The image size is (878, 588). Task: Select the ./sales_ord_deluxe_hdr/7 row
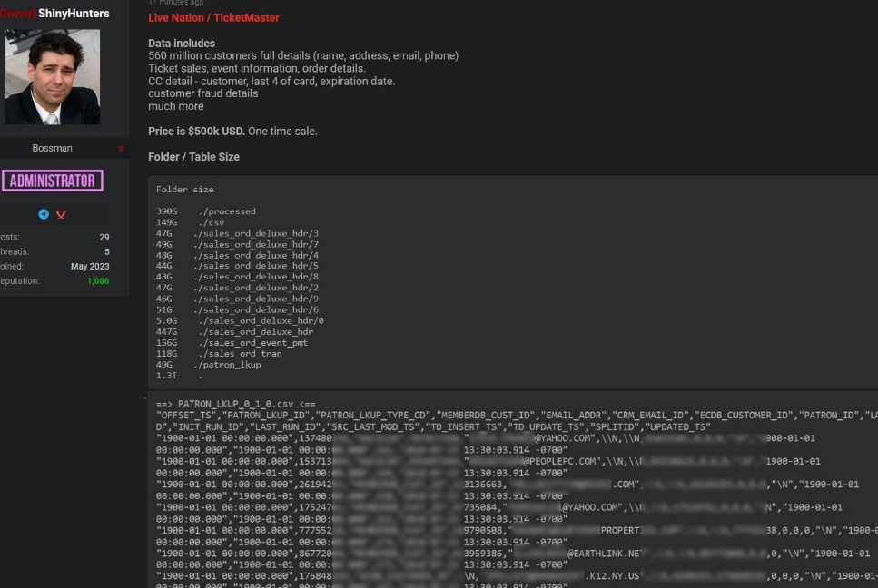237,244
